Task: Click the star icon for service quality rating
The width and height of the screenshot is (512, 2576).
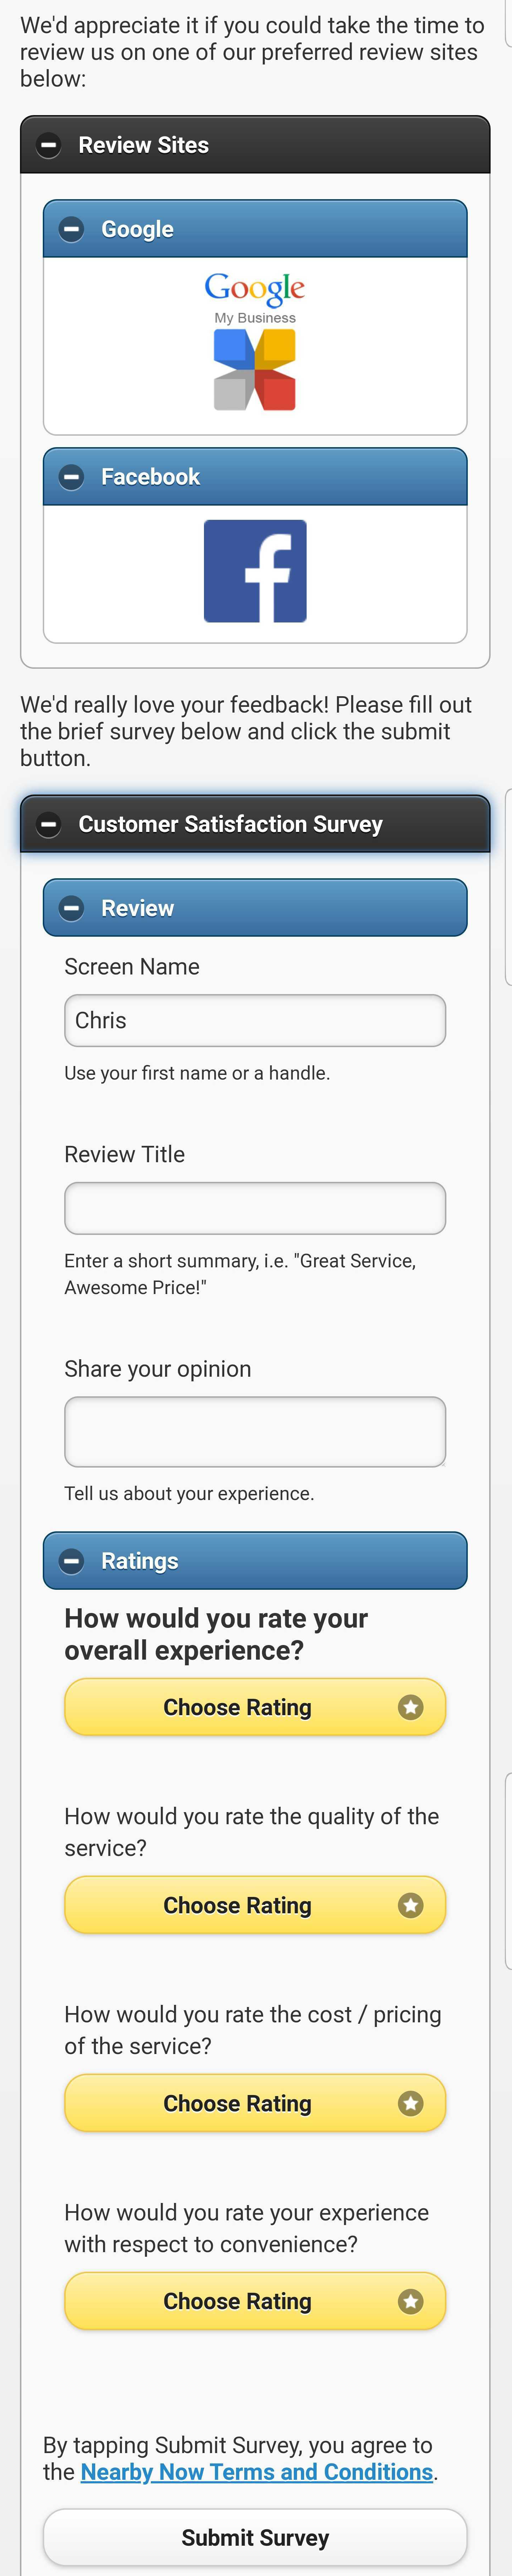Action: (410, 1905)
